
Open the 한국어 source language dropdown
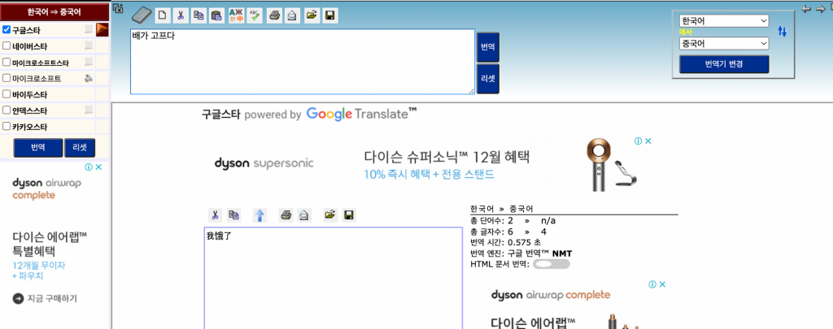coord(724,20)
